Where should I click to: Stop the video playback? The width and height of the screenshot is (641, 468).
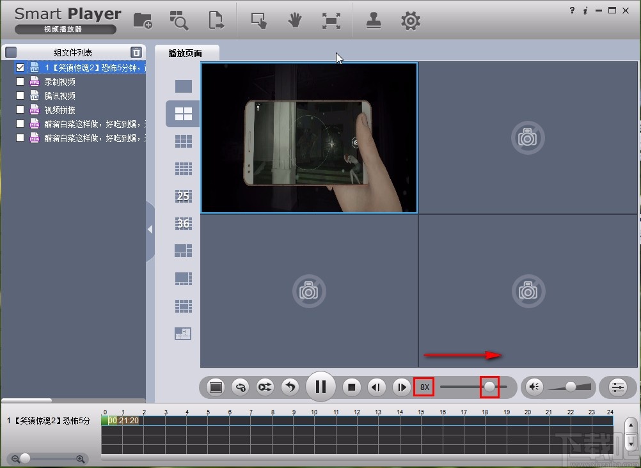(351, 387)
